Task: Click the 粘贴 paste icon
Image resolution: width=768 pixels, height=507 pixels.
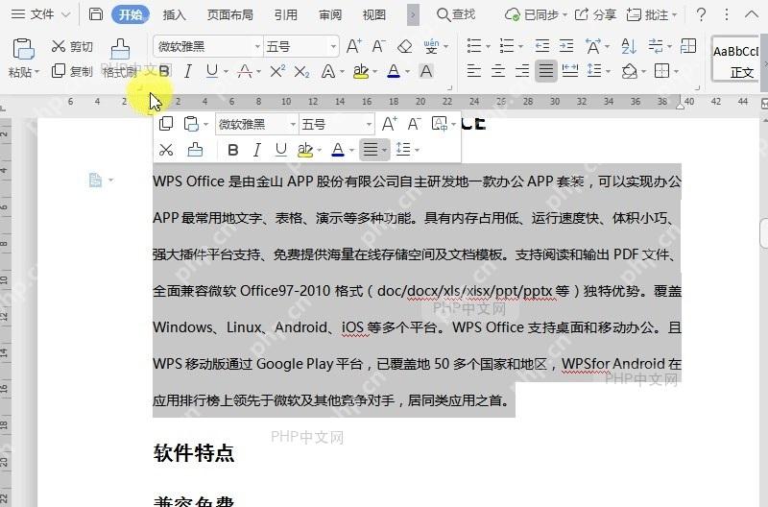Action: point(23,49)
